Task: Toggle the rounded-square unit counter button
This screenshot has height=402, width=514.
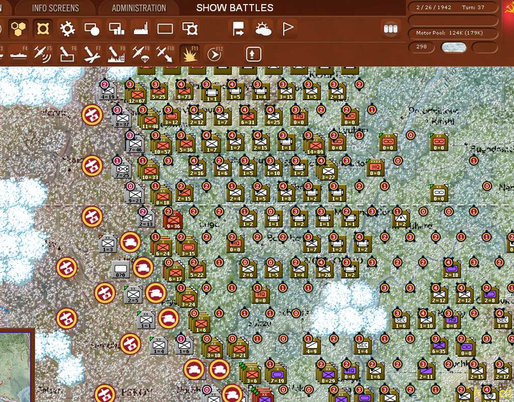Action: point(43,29)
